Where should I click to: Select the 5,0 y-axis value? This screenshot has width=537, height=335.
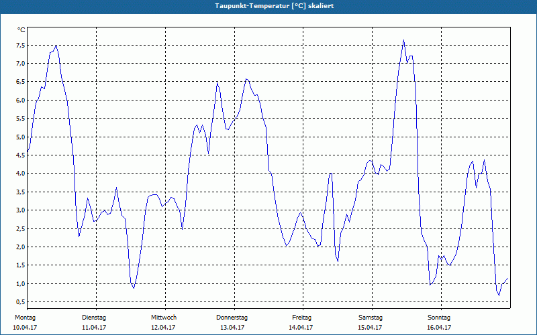click(21, 137)
